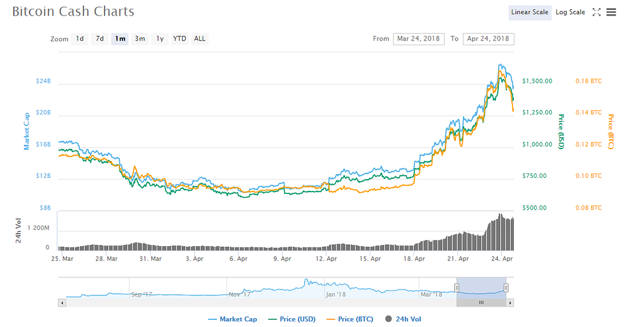Select the 1m zoom range
637x327 pixels.
coord(120,39)
